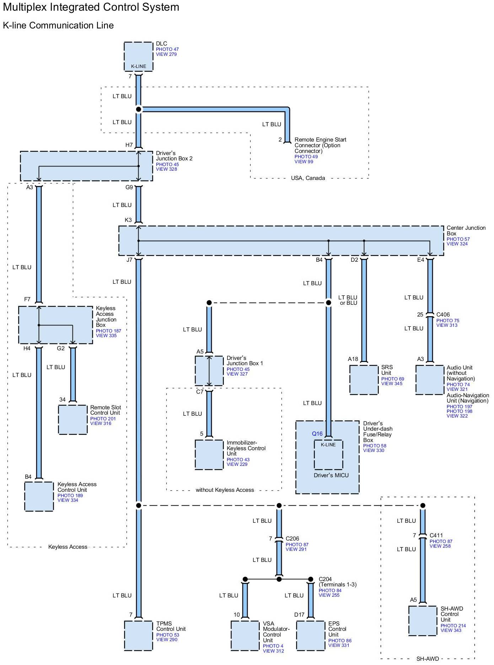Screen dimensions: 494x665
Task: Click VIEW 291 beside connector C206
Action: coord(296,549)
